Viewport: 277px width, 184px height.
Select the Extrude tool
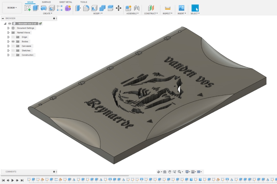[35, 8]
